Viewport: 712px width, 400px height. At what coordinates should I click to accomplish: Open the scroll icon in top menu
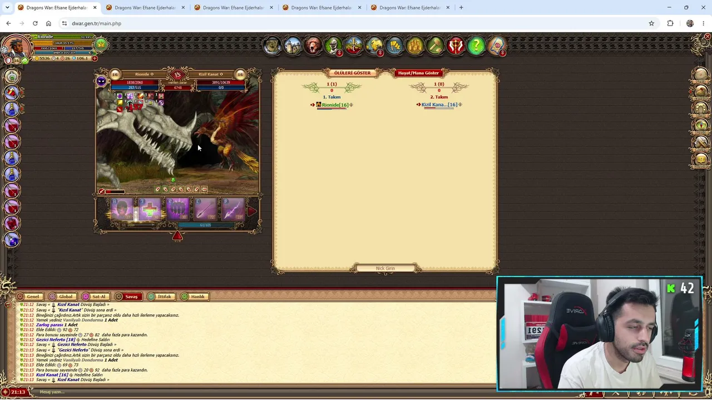497,46
